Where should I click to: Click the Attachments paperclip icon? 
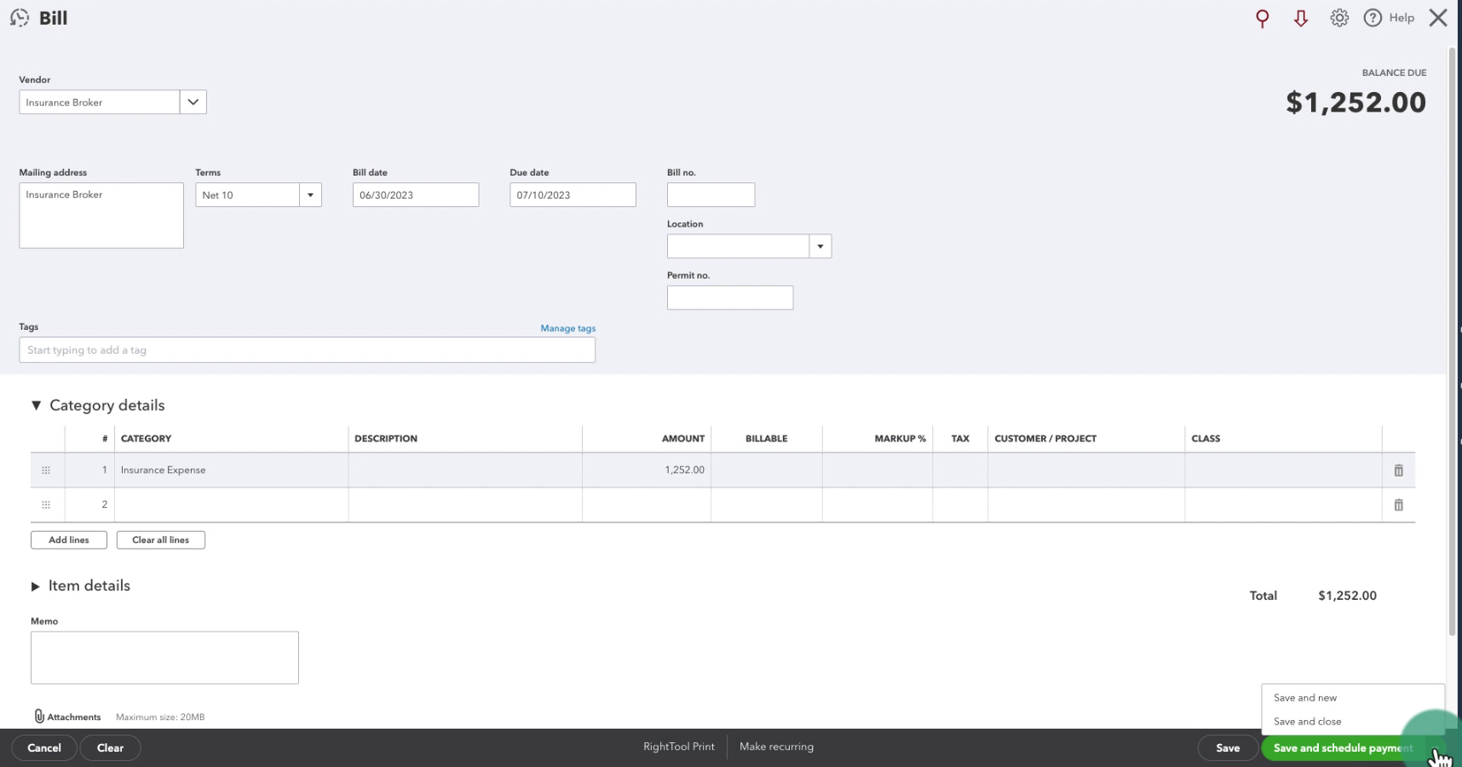[x=39, y=717]
